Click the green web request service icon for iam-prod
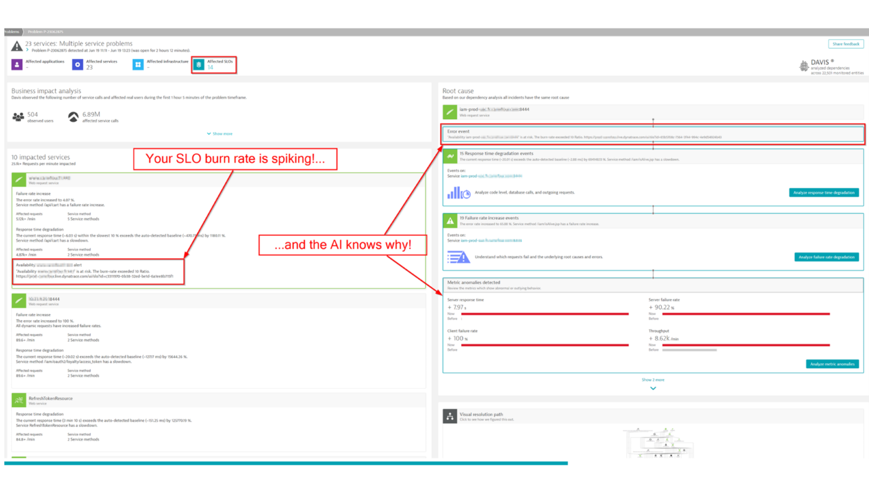869x489 pixels. [x=450, y=111]
